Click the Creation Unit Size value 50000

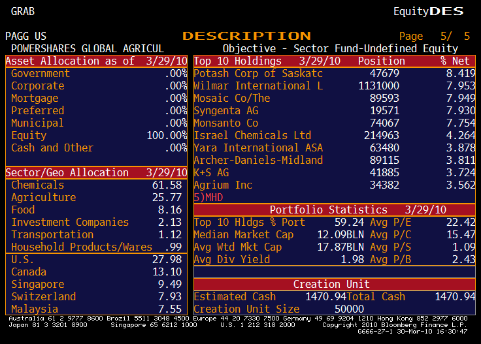pyautogui.click(x=349, y=309)
